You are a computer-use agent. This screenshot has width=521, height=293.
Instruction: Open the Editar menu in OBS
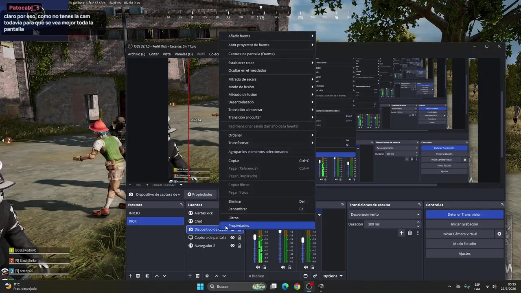click(154, 54)
